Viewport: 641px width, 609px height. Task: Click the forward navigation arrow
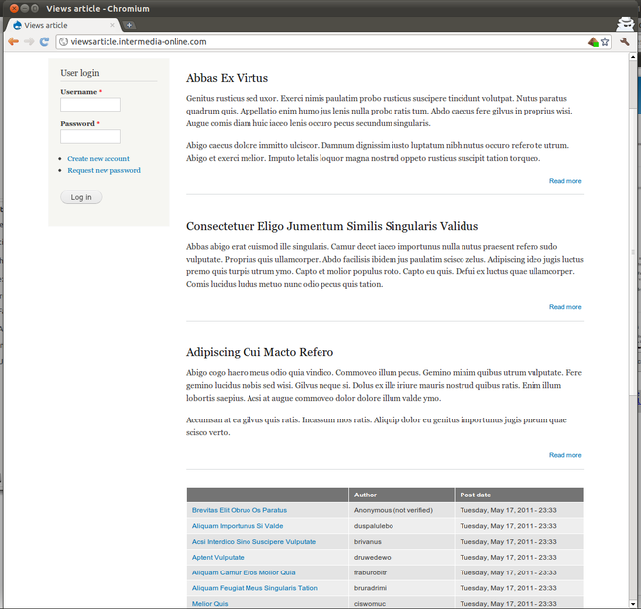coord(29,41)
